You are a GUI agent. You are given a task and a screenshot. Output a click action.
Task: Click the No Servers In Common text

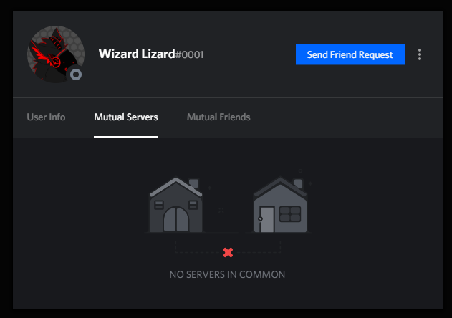pos(227,274)
